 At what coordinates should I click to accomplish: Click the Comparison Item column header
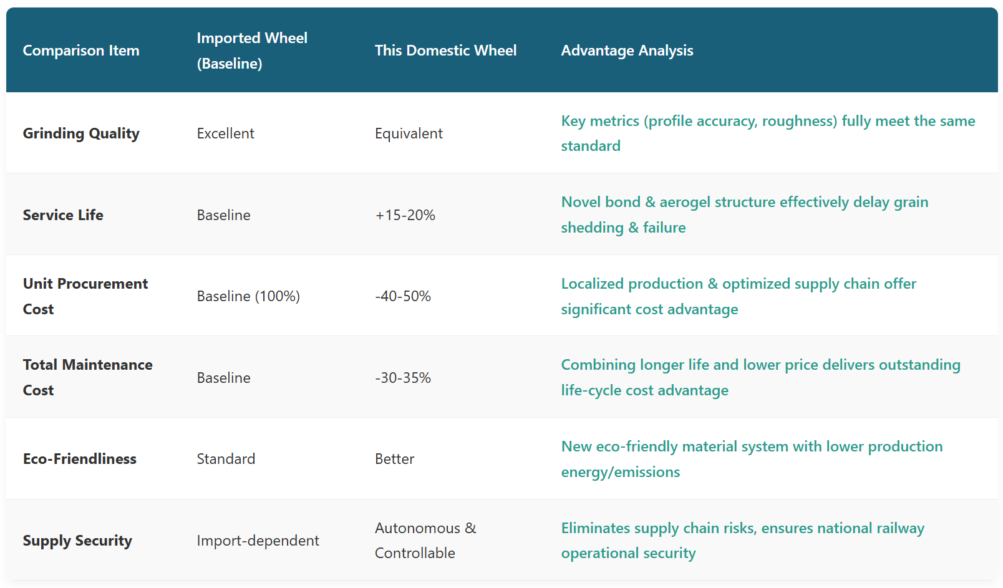click(x=81, y=51)
